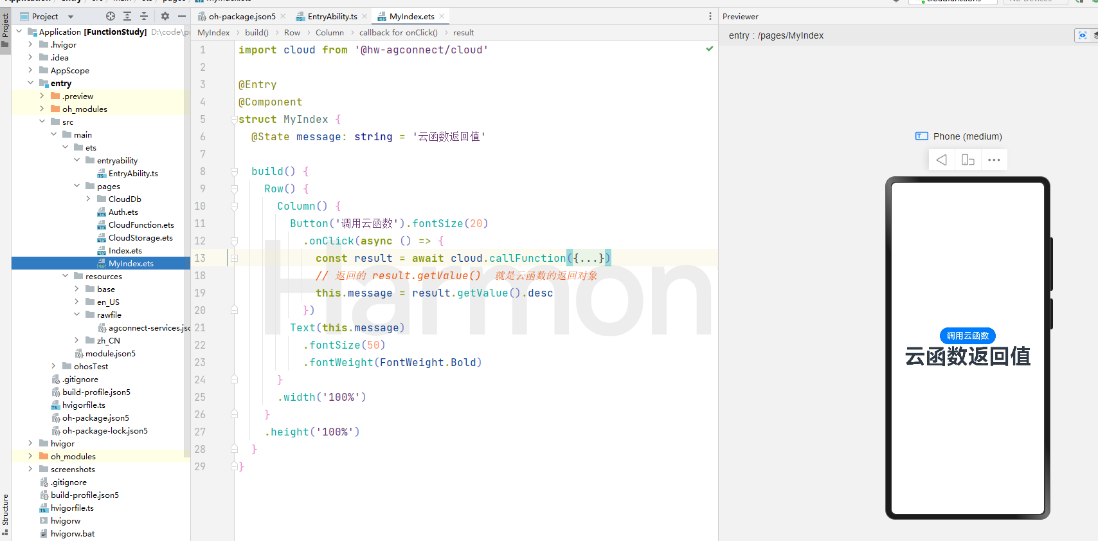Expand the .preview folder
Image resolution: width=1098 pixels, height=541 pixels.
point(42,96)
